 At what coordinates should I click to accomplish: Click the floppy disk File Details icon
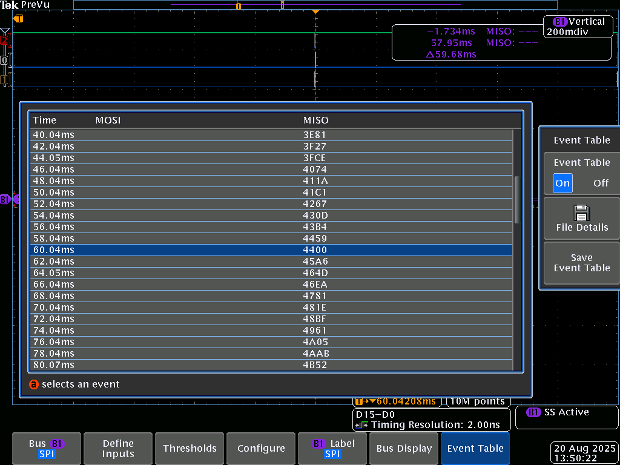[x=581, y=213]
